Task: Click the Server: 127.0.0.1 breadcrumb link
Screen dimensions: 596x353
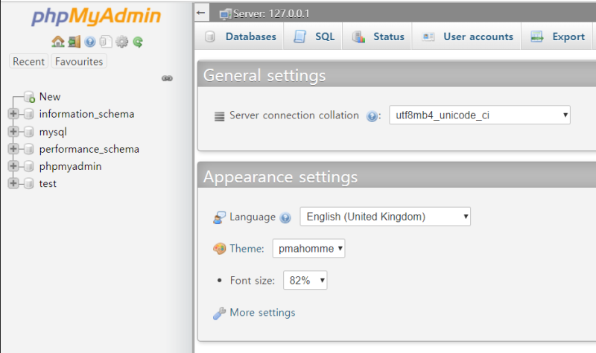Action: click(271, 14)
